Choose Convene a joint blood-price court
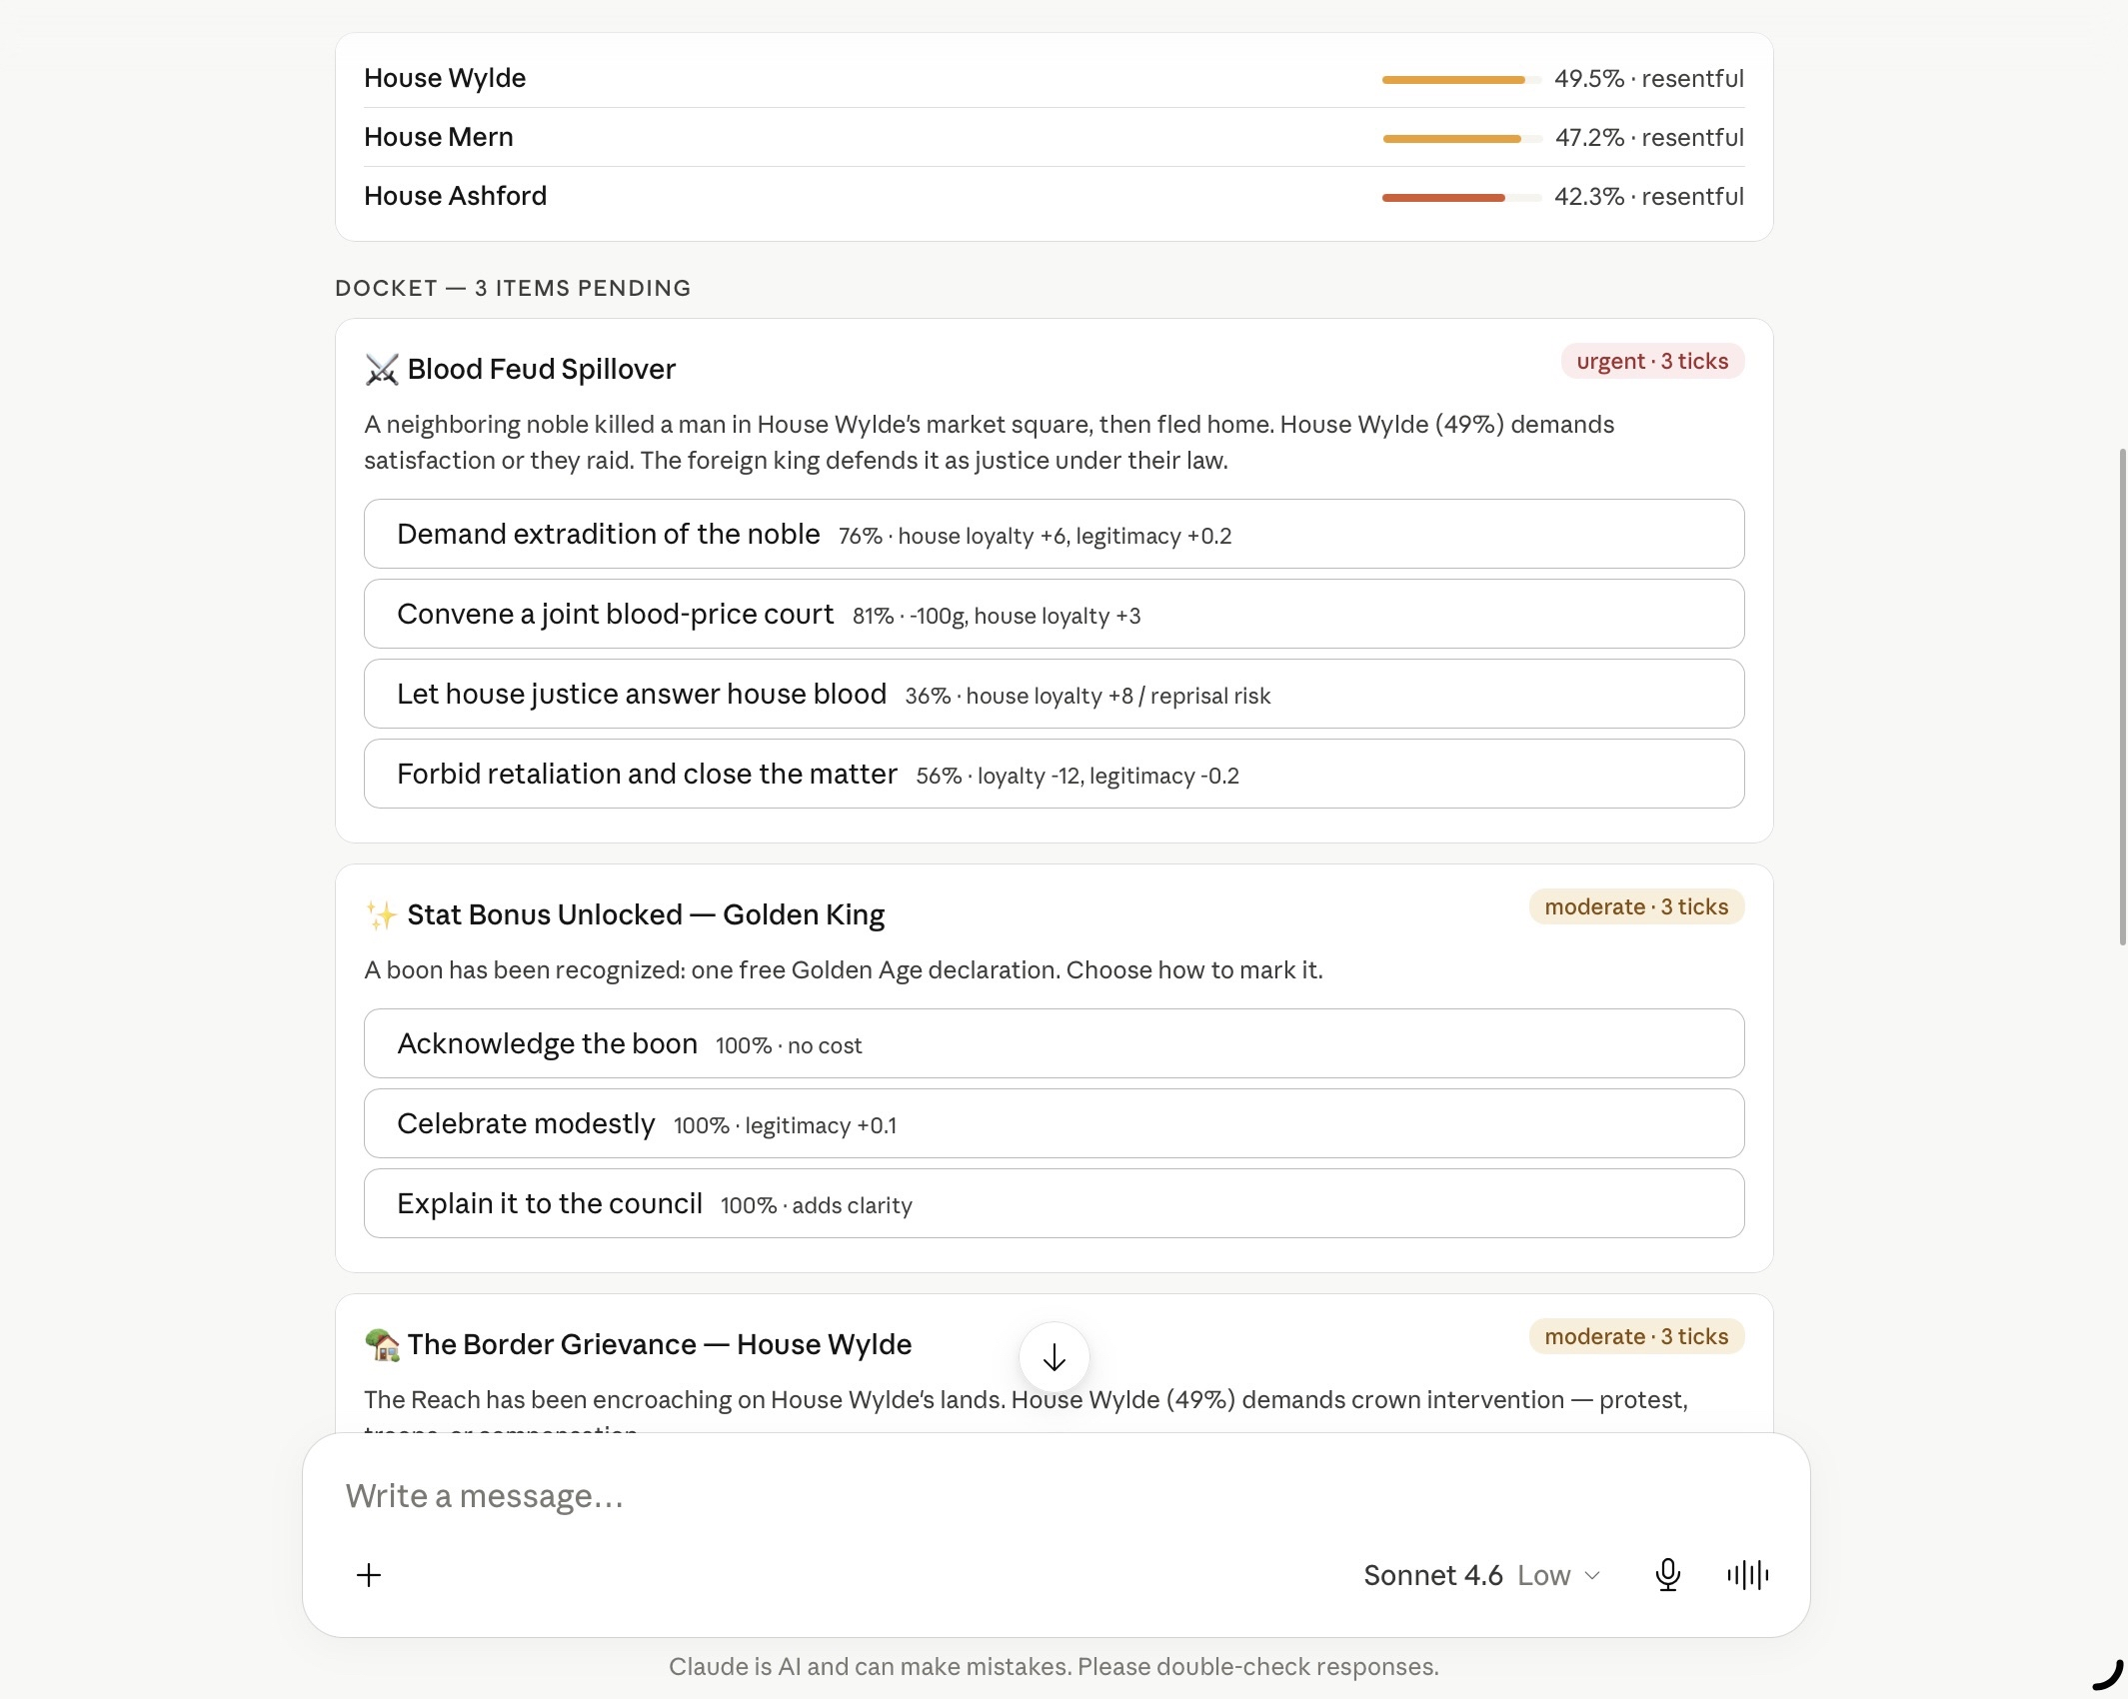This screenshot has width=2128, height=1699. [1054, 614]
